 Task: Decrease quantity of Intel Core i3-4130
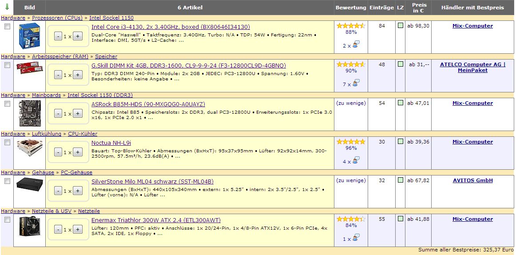[x=58, y=36]
